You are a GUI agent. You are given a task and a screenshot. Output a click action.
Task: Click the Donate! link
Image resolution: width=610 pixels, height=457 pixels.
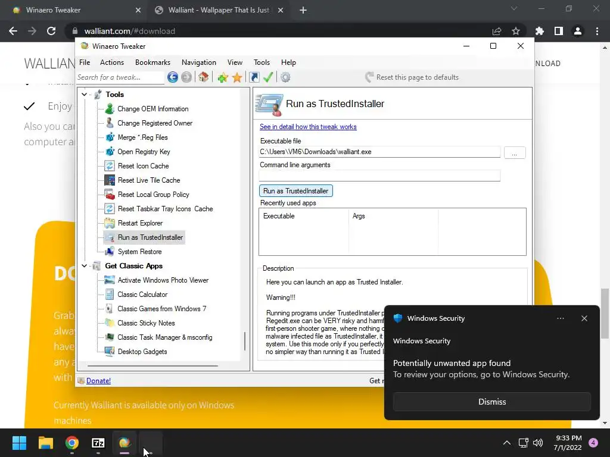[98, 381]
